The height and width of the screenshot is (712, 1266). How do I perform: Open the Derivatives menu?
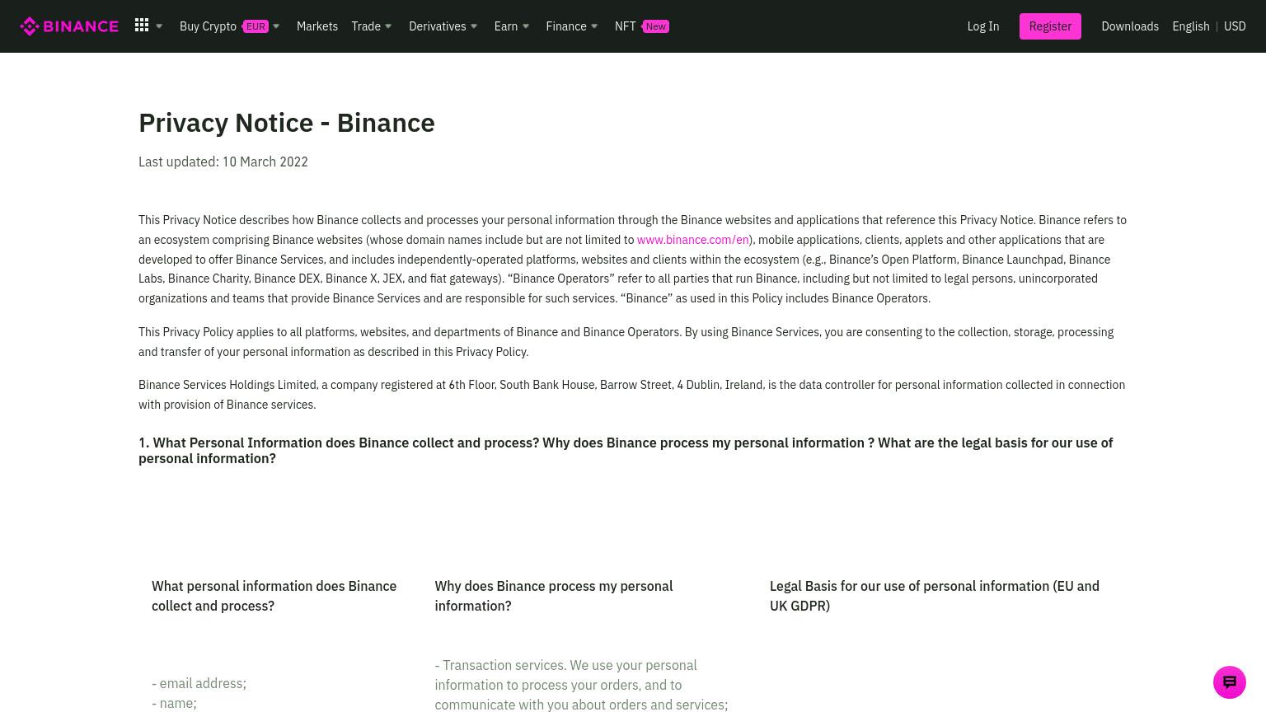tap(438, 26)
